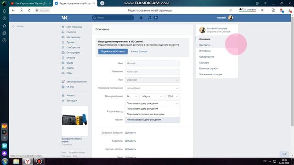Open the Матвей profile menu in header

point(226,18)
